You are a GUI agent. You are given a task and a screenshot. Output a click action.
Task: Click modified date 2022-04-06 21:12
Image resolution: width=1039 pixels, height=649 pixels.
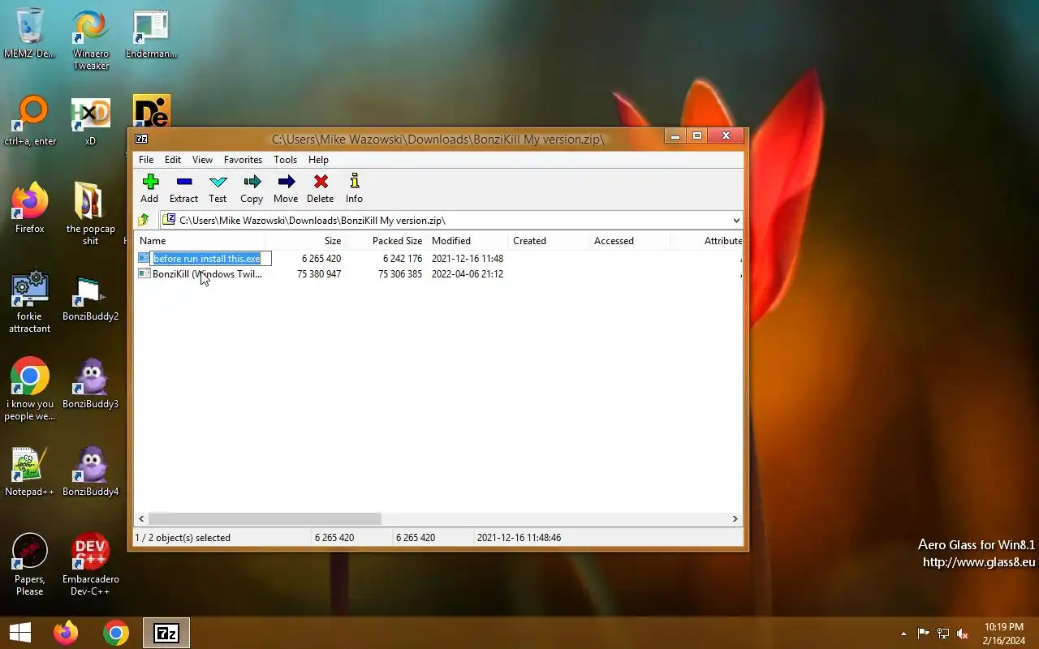point(468,274)
